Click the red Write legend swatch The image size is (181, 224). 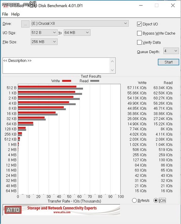click(x=67, y=81)
